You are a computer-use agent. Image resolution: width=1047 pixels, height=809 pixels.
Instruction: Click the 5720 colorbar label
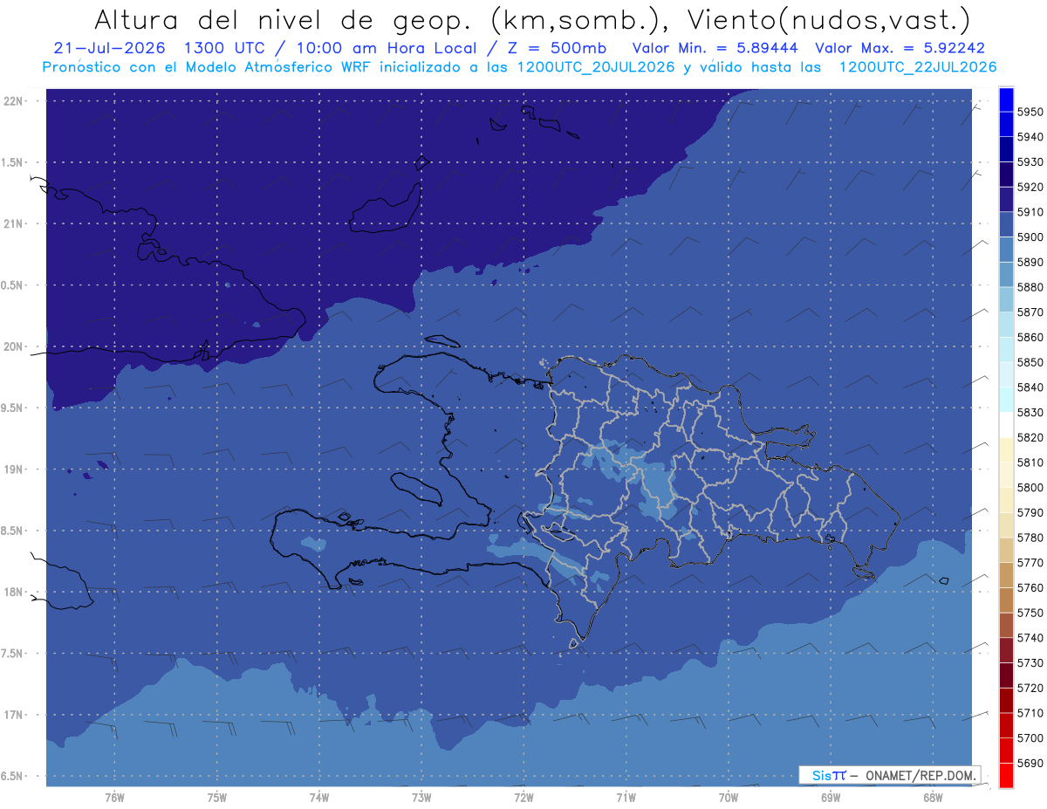pos(1030,688)
